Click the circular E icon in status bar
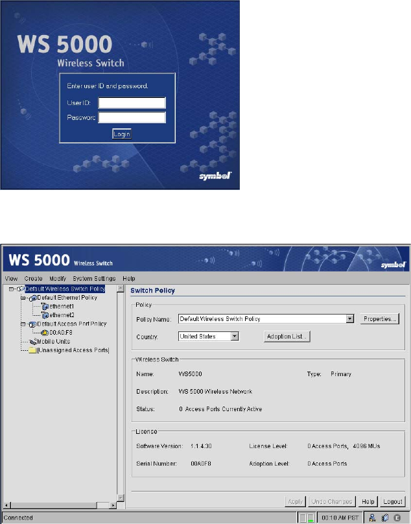 pos(397,518)
